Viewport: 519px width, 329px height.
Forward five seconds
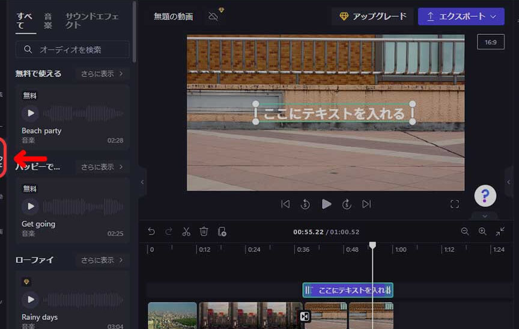point(347,204)
